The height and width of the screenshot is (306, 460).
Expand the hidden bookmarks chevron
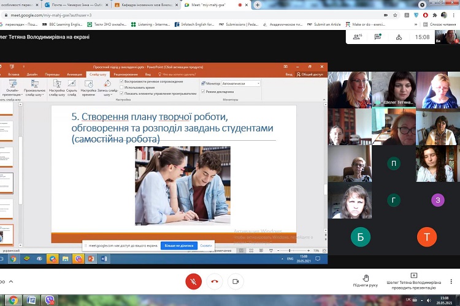[x=416, y=24]
